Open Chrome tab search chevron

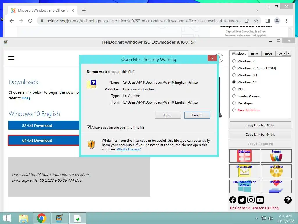[x=258, y=10]
